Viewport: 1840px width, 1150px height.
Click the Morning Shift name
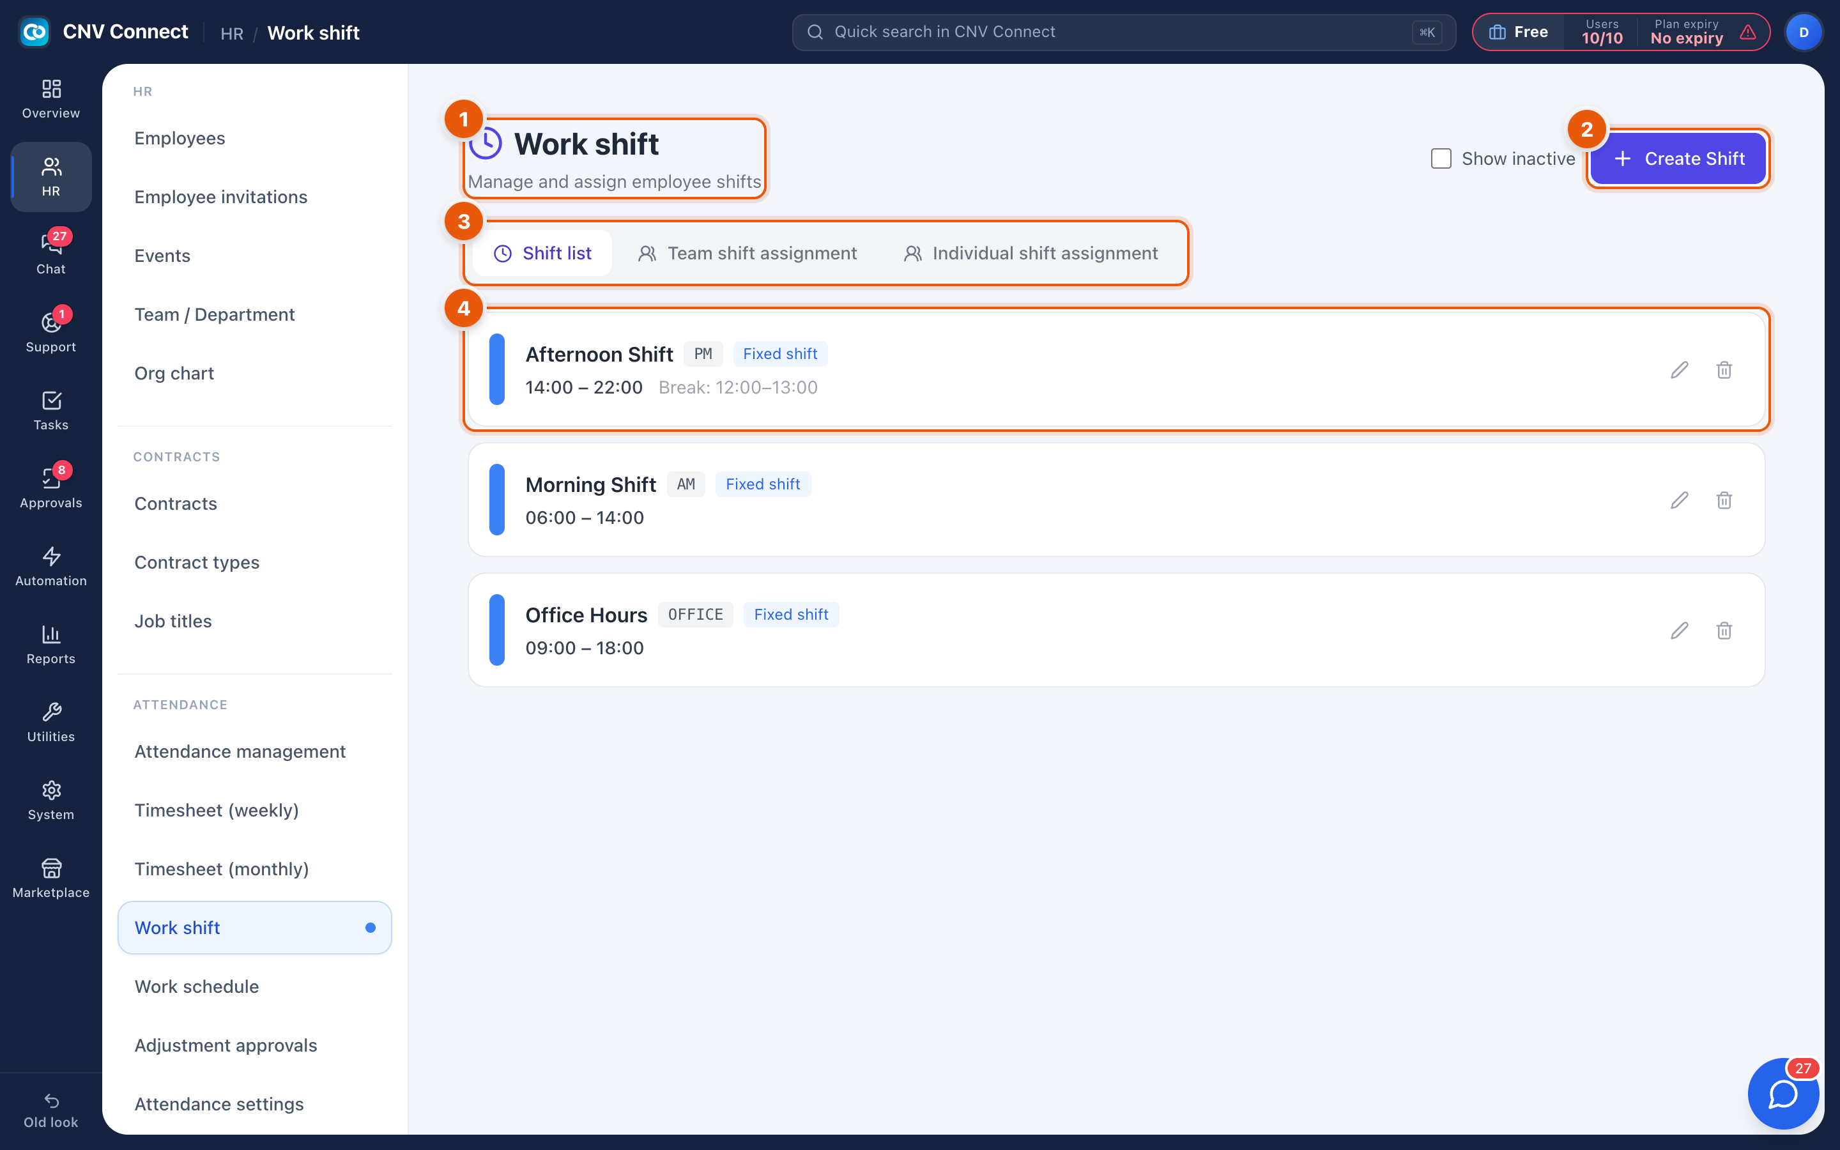click(x=591, y=484)
